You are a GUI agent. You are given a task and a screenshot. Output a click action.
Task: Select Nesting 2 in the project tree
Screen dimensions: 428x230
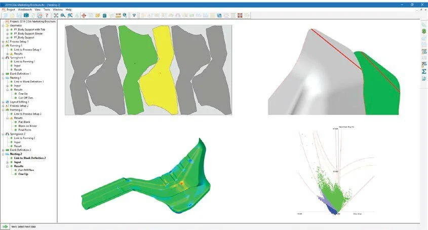coord(16,154)
